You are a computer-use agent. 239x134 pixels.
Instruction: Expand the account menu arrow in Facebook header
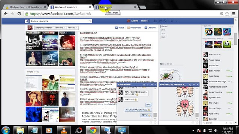point(176,21)
